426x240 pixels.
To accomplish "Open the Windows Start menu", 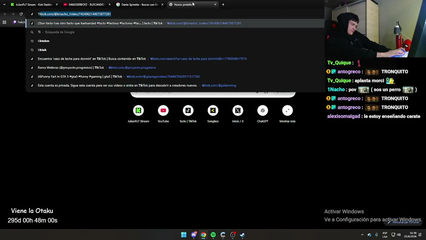I will 184,235.
